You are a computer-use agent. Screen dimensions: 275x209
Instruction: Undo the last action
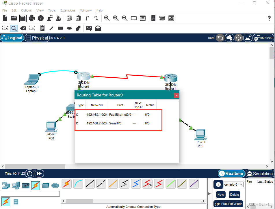point(87,18)
